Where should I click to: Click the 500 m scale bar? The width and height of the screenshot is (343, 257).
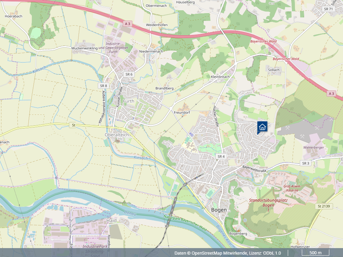[x=316, y=253]
